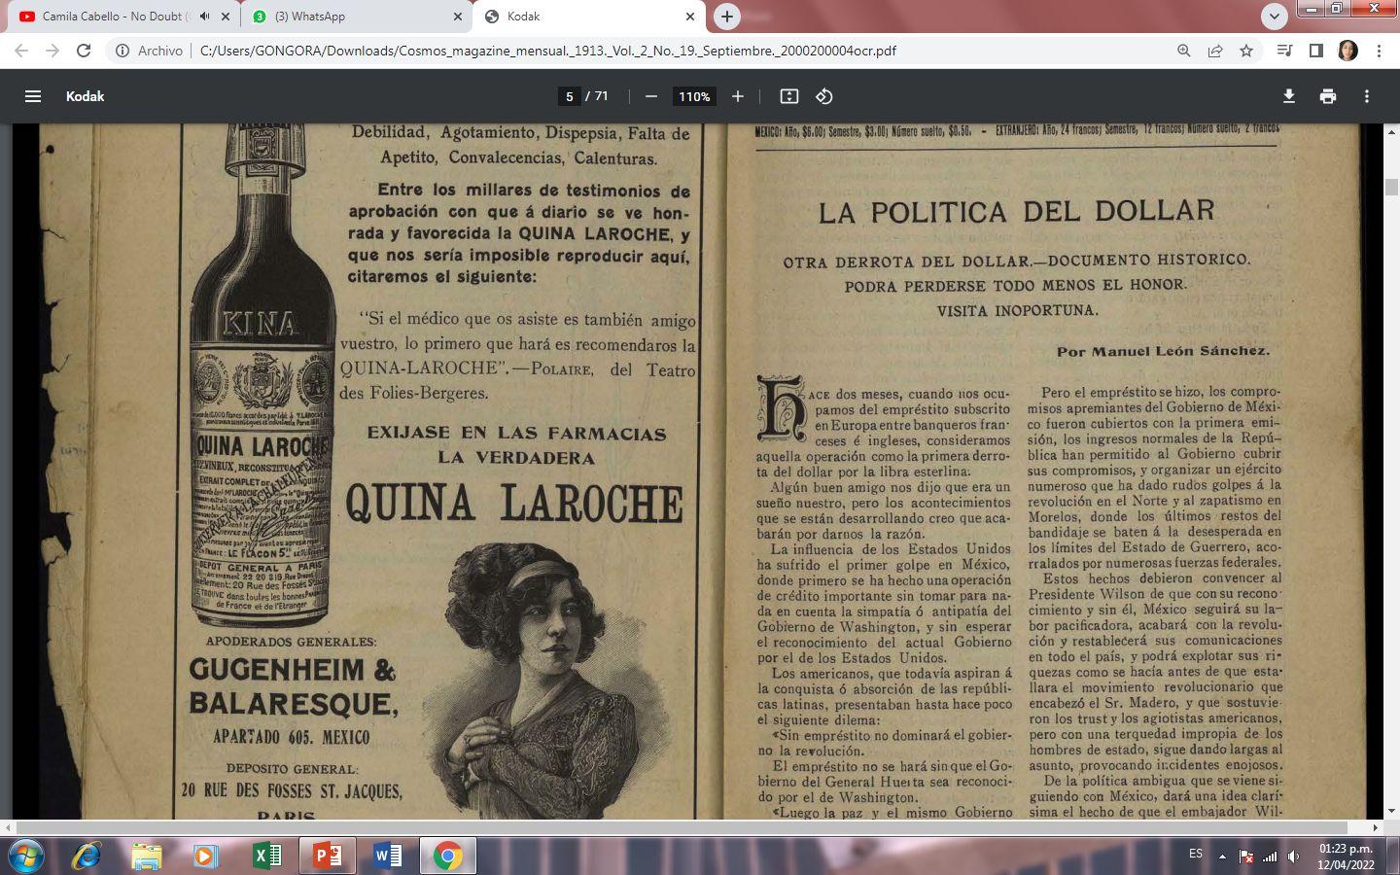Rotate the PDF counterclockwise
Image resolution: width=1400 pixels, height=875 pixels.
coord(824,96)
